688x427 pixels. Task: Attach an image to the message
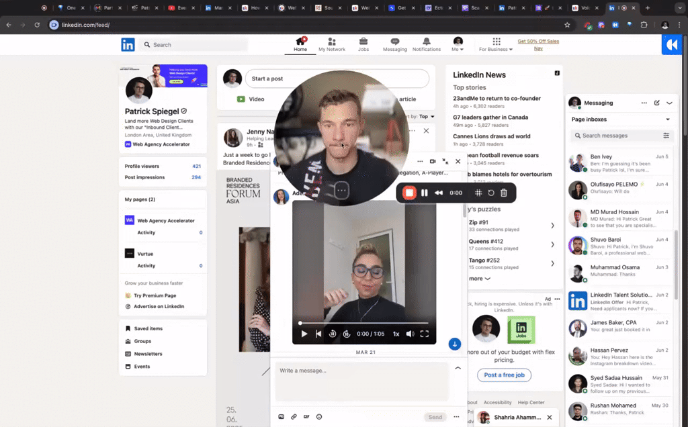282,417
